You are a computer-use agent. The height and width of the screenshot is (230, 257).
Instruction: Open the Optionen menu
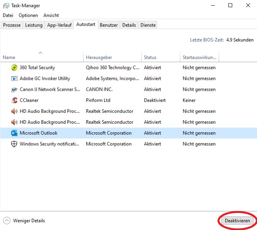pyautogui.click(x=28, y=15)
